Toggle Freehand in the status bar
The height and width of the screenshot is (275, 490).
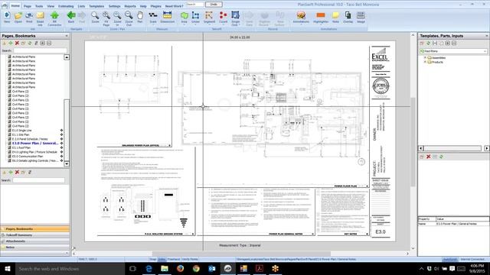[x=174, y=259]
